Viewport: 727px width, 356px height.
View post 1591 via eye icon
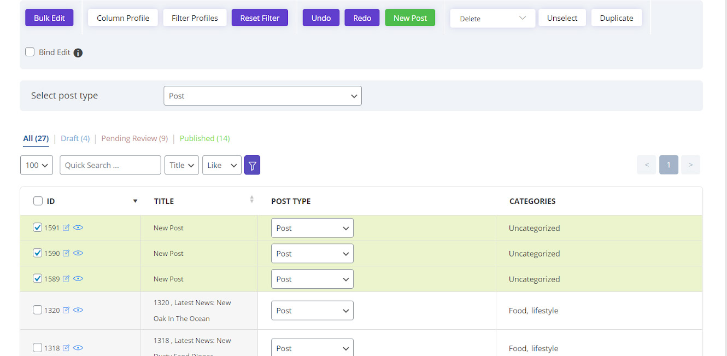click(x=78, y=228)
